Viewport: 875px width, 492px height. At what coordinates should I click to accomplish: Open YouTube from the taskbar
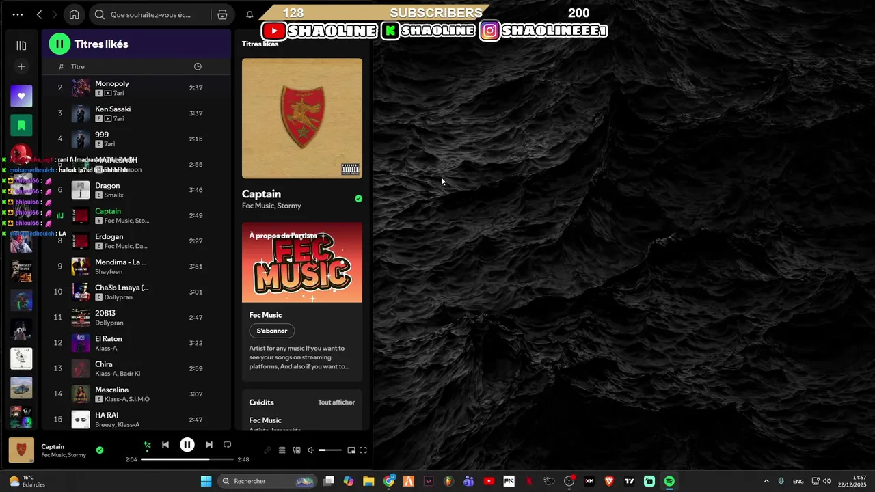[x=489, y=481]
